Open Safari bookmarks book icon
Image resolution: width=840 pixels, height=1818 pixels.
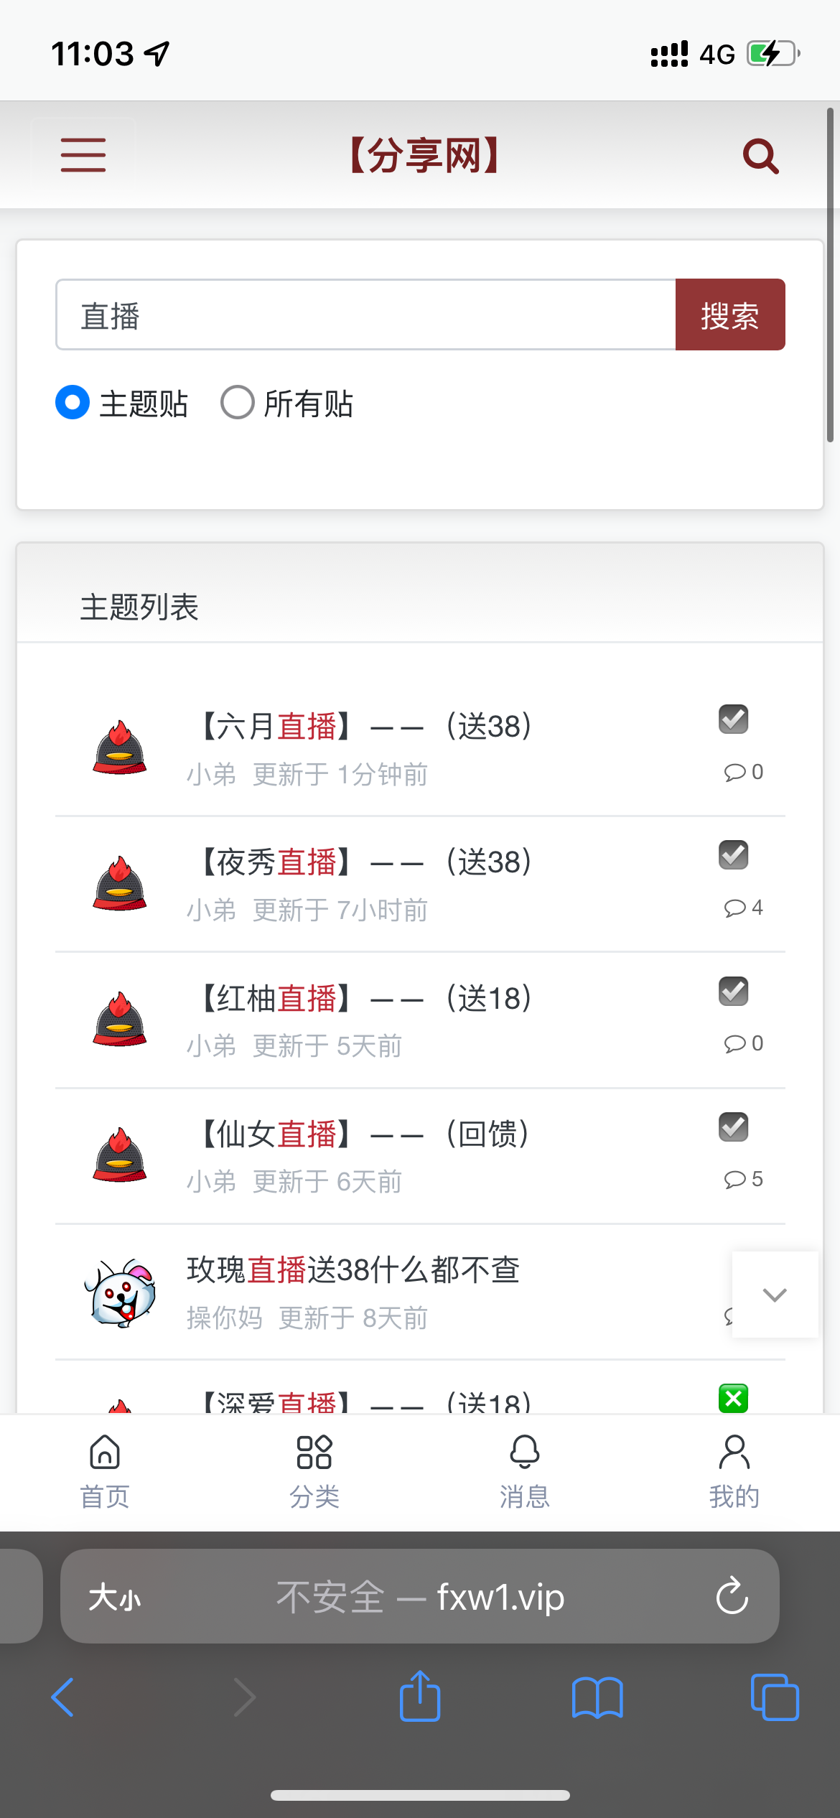coord(597,1697)
